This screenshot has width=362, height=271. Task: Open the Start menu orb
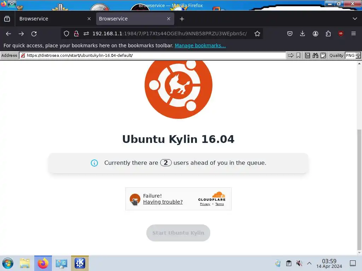point(8,263)
